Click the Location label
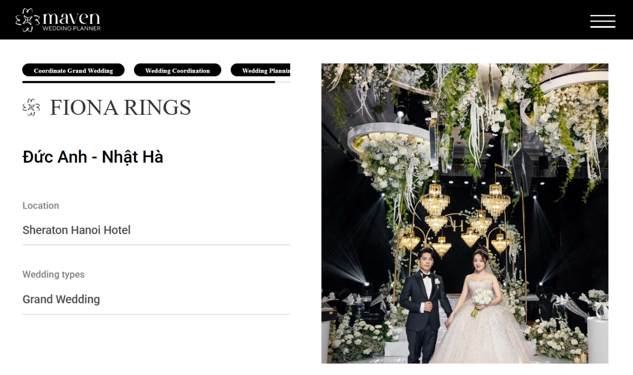Image resolution: width=633 pixels, height=375 pixels. pyautogui.click(x=41, y=205)
